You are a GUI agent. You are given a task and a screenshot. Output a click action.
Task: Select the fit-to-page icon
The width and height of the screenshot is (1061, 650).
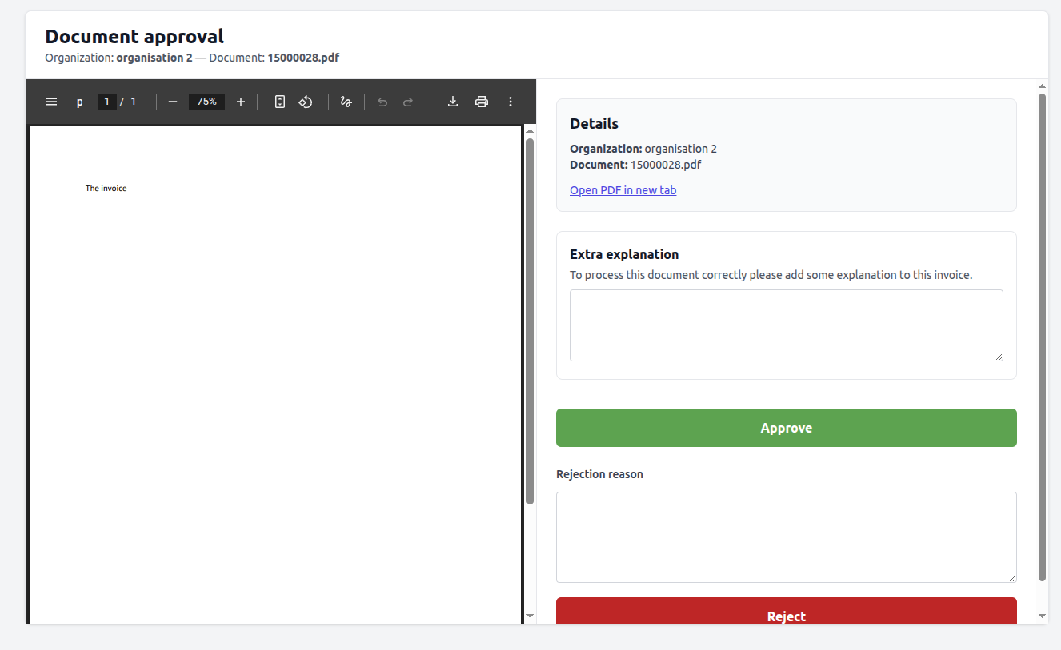pos(279,102)
